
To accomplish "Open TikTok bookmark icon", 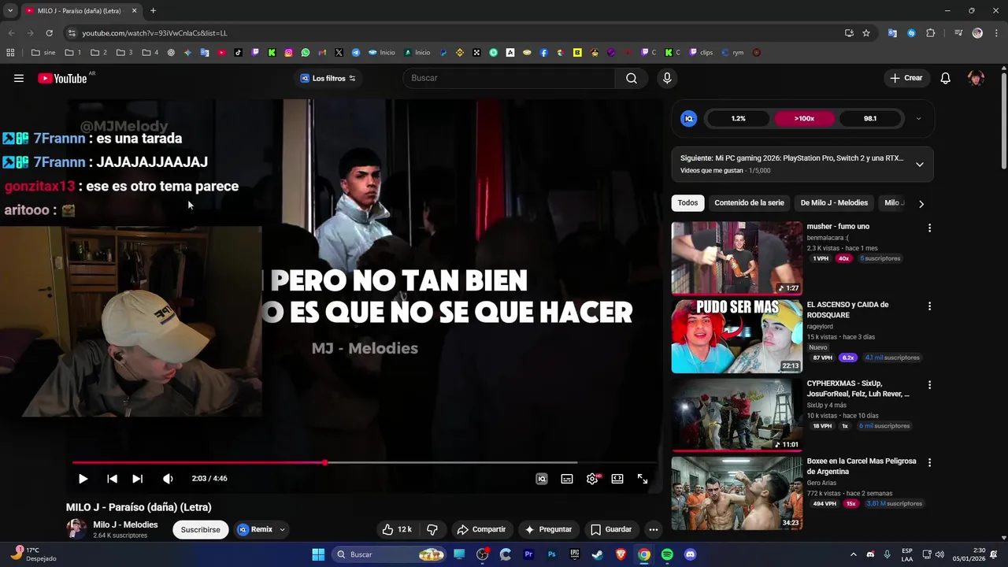I will pyautogui.click(x=239, y=53).
